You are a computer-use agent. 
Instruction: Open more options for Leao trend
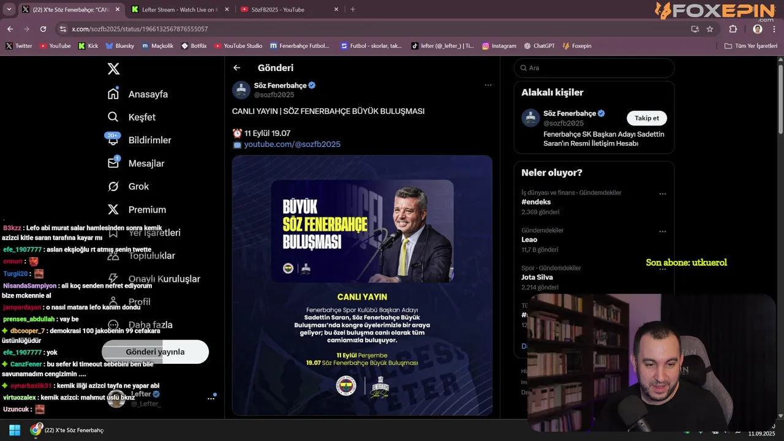point(662,232)
